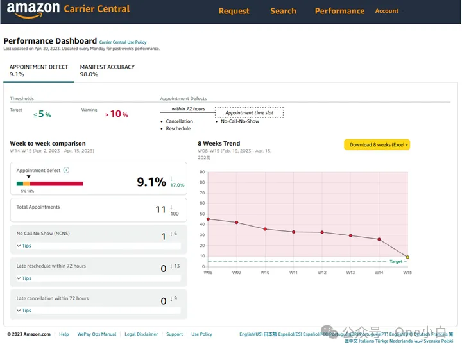This screenshot has width=462, height=351.
Task: Switch language to Svenska
Action: pos(432,341)
